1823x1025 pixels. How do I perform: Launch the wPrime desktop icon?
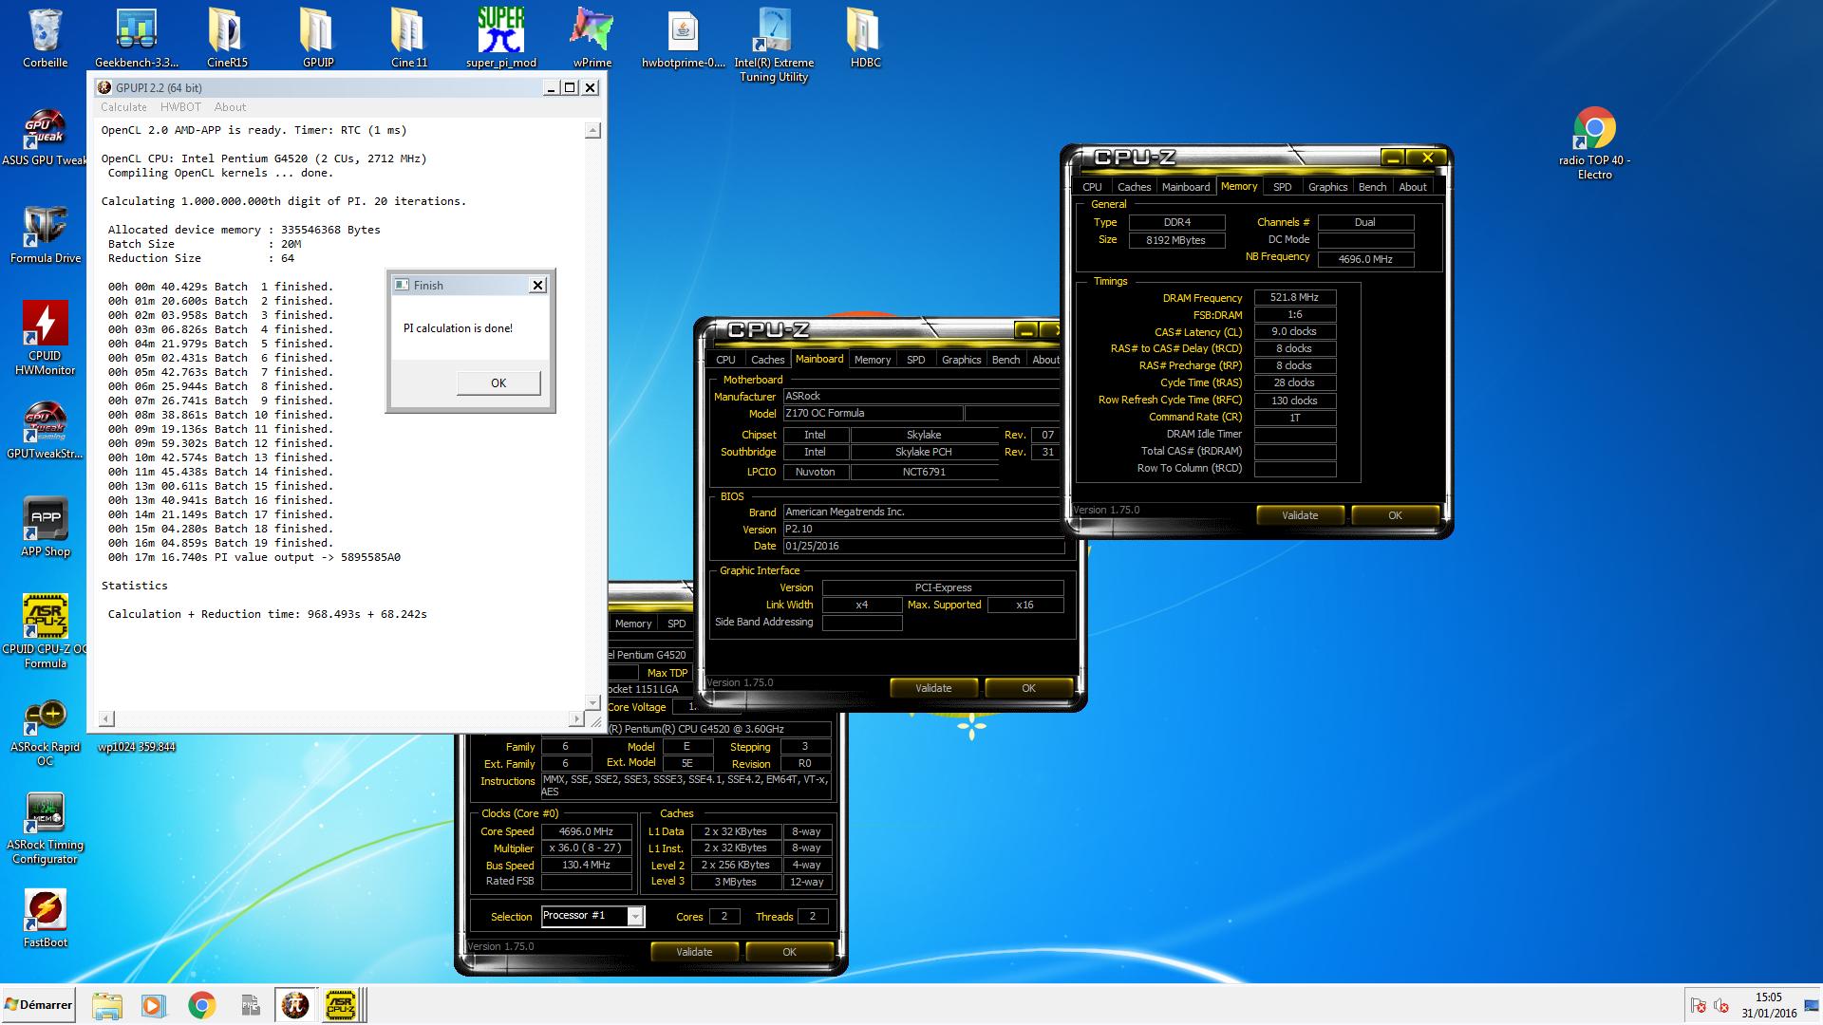click(x=592, y=36)
